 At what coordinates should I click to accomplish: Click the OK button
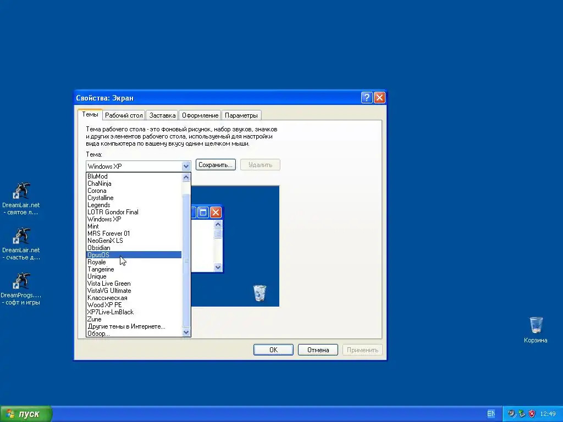pos(274,350)
